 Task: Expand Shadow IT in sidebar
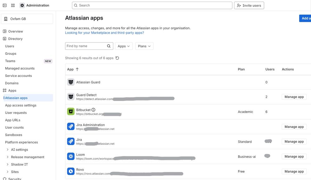pyautogui.click(x=7, y=164)
